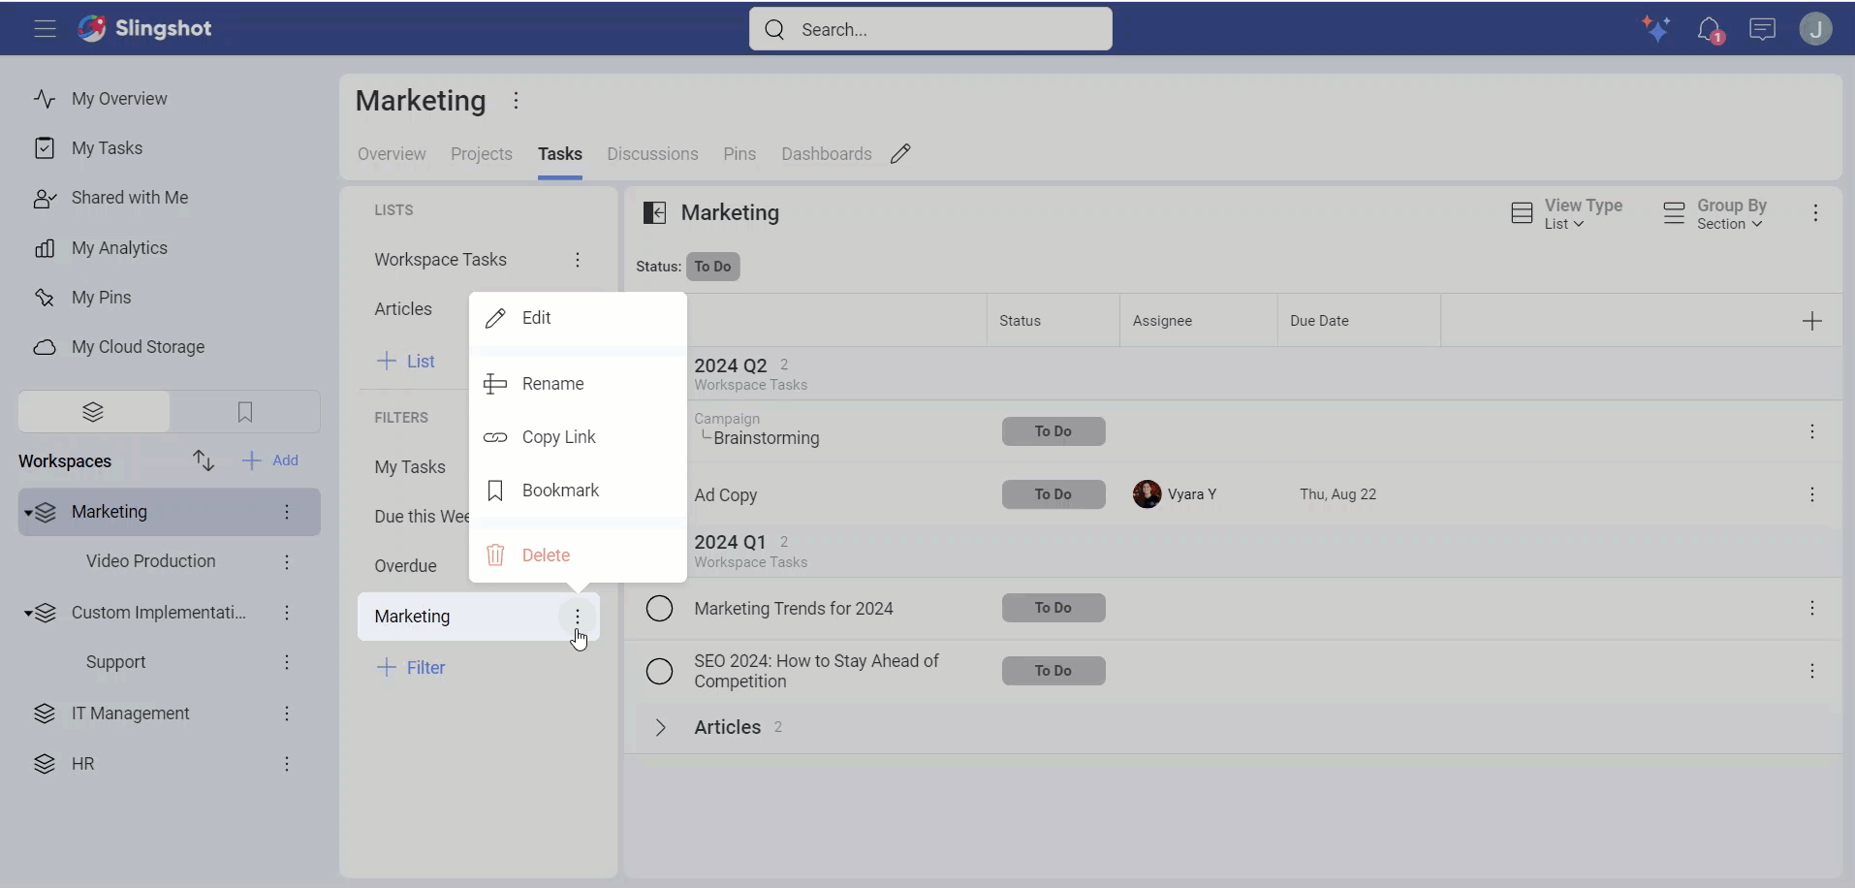The width and height of the screenshot is (1855, 888).
Task: Click the Slingshot logo
Action: point(145,28)
